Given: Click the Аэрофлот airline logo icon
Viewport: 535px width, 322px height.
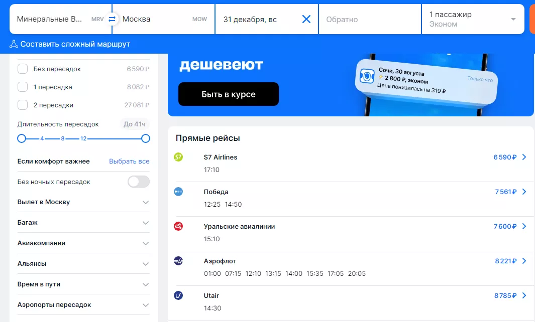Looking at the screenshot, I should click(178, 261).
